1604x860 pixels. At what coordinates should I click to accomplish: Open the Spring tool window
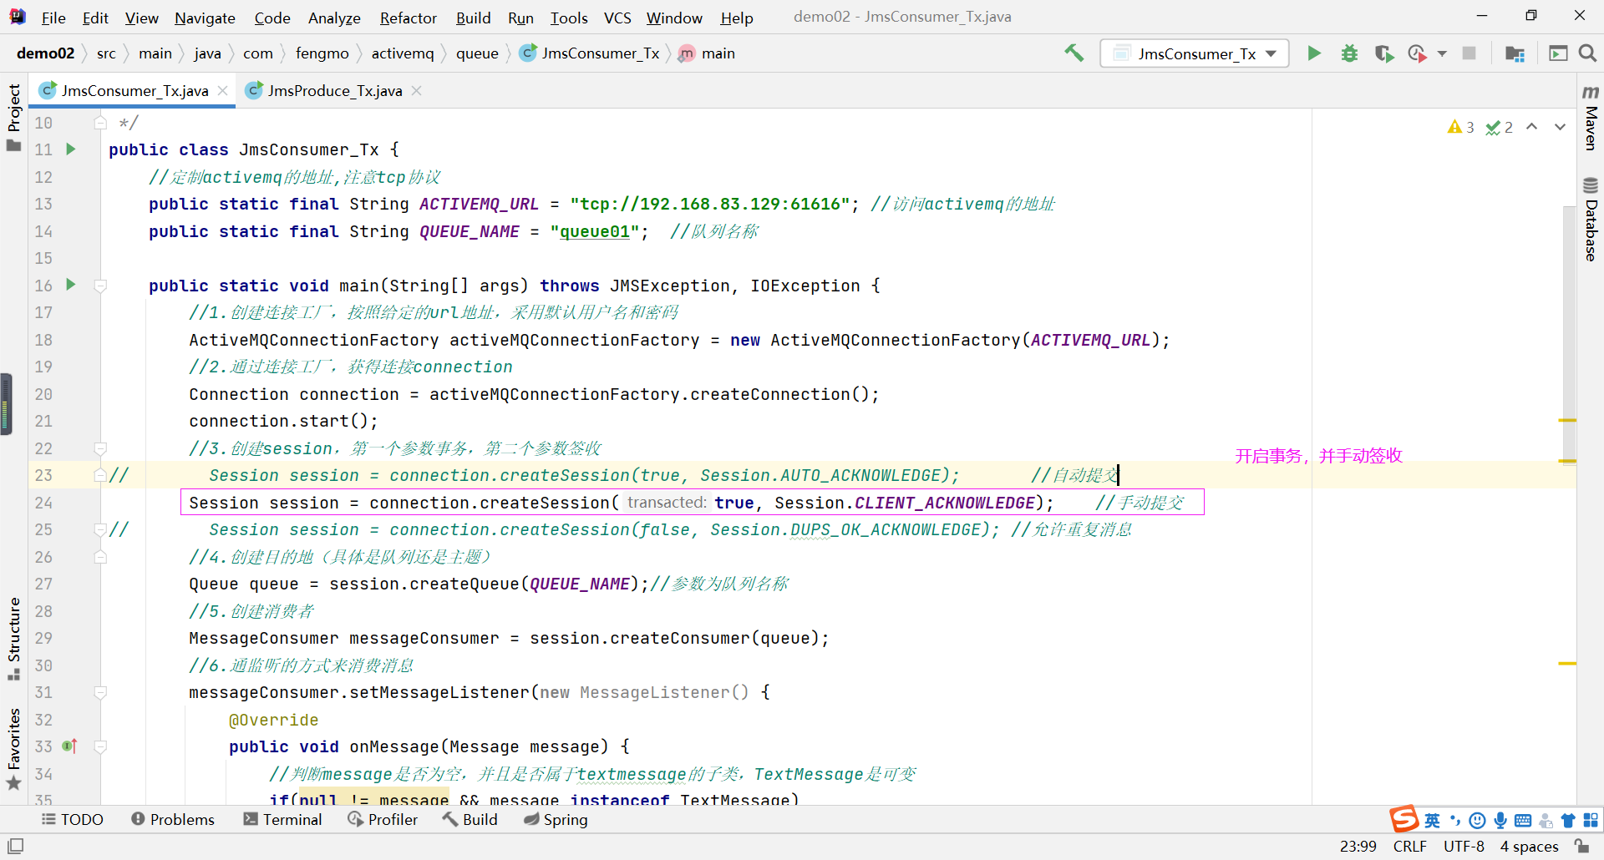(x=556, y=819)
